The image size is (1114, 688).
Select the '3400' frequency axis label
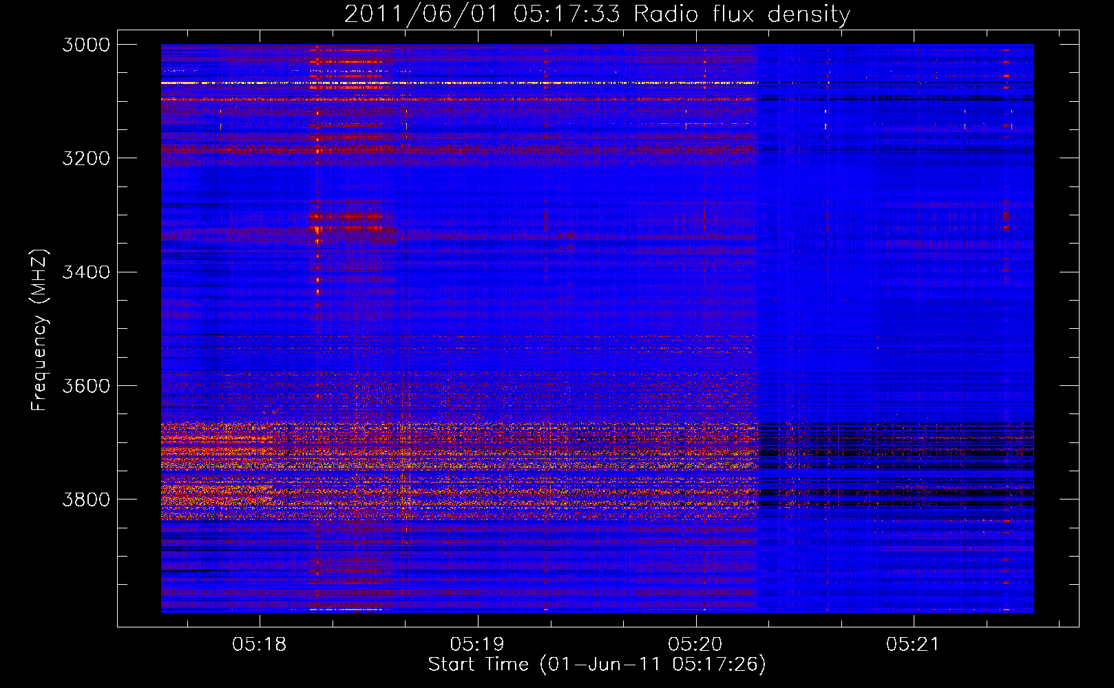(x=86, y=272)
